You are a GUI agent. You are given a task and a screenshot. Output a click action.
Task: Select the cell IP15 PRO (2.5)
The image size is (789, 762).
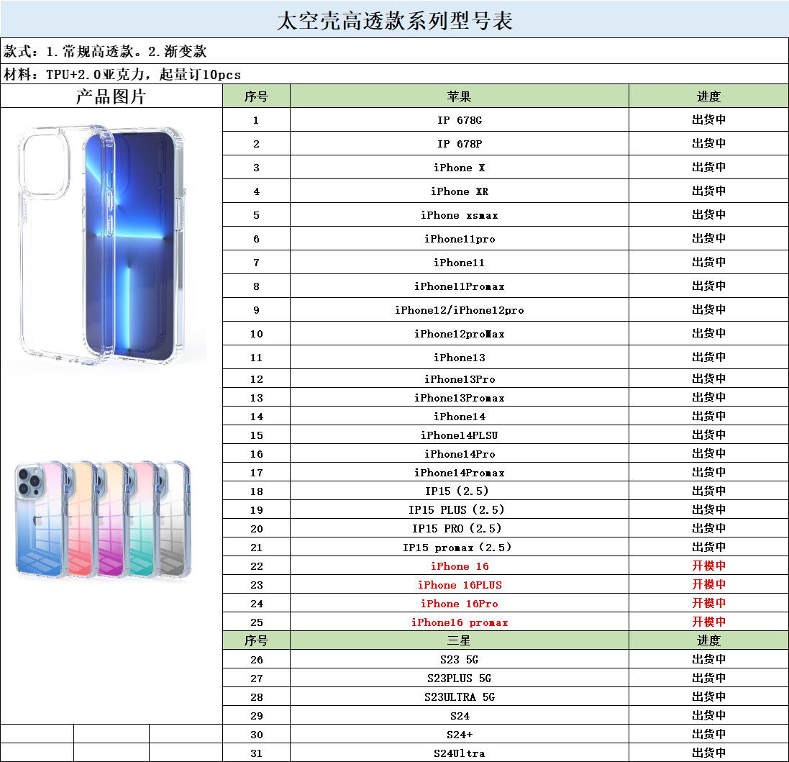pyautogui.click(x=460, y=528)
